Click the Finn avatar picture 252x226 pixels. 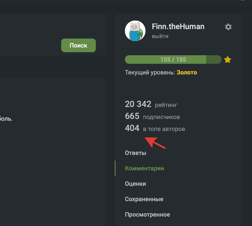coord(135,31)
